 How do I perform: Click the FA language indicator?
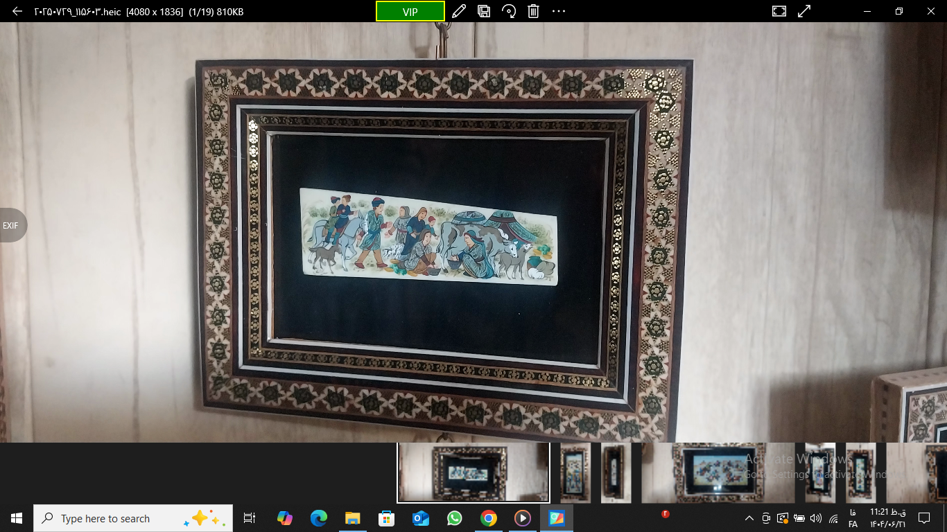pos(853,518)
